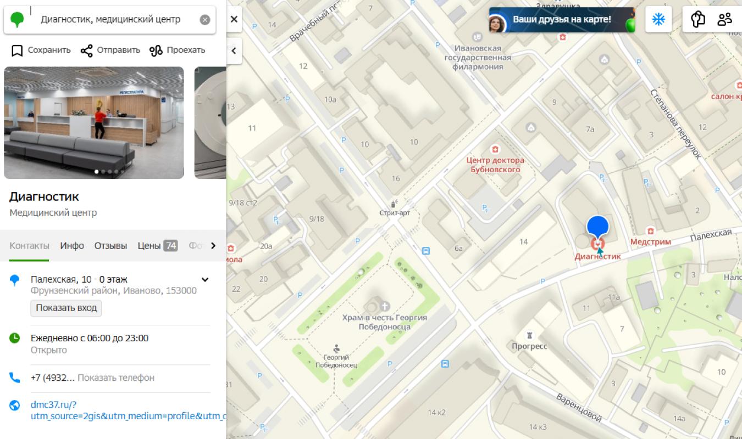Switch to the Инфо tab
The image size is (742, 439).
[72, 245]
